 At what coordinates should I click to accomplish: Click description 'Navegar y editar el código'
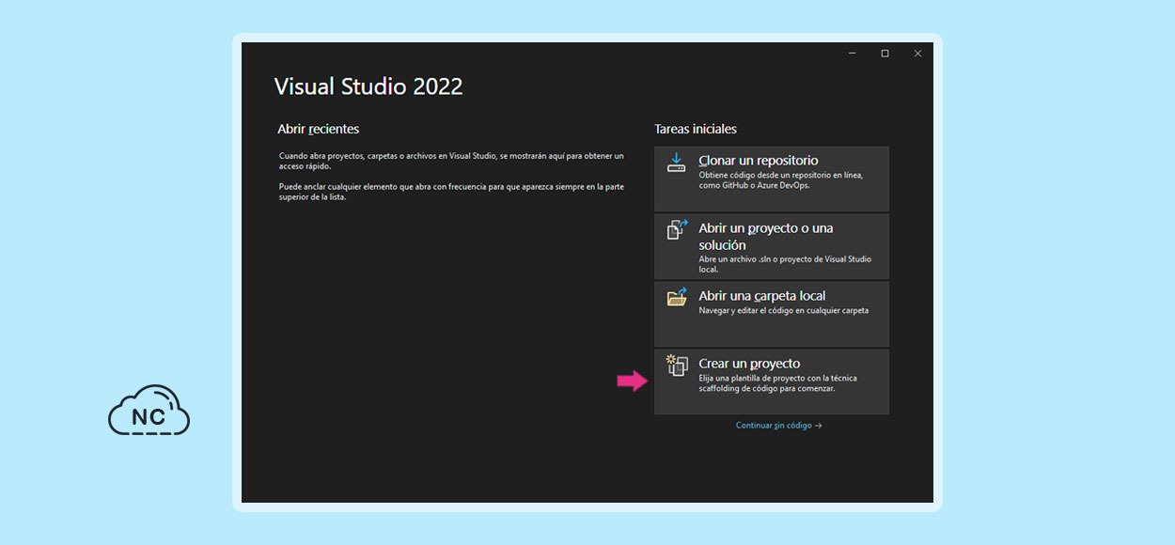pos(747,310)
